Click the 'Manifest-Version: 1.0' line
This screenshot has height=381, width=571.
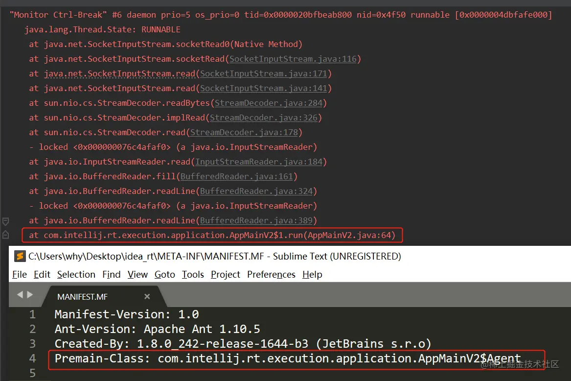[127, 314]
